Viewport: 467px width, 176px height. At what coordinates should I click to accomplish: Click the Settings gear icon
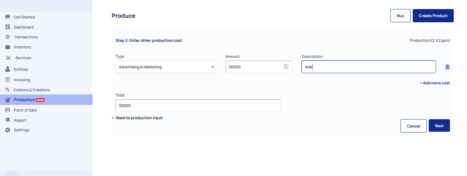pyautogui.click(x=8, y=130)
